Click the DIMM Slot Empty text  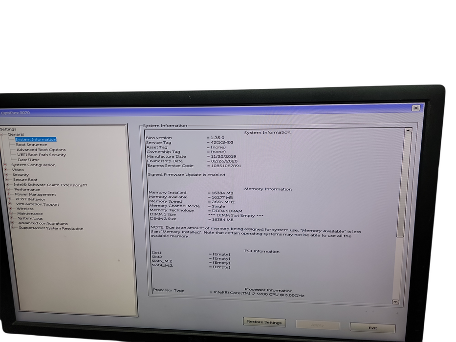pos(236,215)
